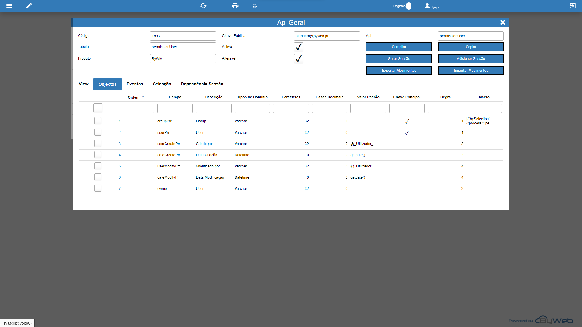This screenshot has width=582, height=327.
Task: Toggle the Activo checkbox
Action: tap(298, 47)
